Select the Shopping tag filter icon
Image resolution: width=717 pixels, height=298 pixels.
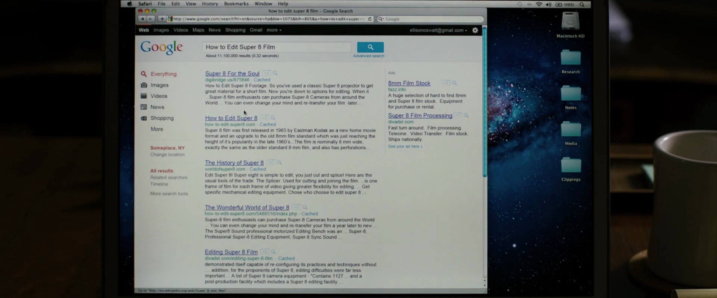tap(144, 118)
